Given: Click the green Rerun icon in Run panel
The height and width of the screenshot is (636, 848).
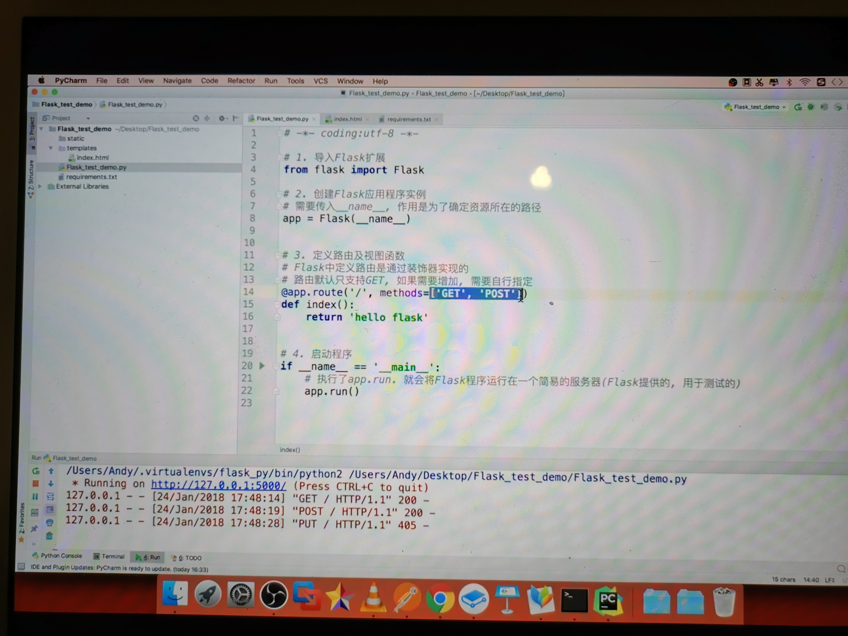Looking at the screenshot, I should [36, 471].
